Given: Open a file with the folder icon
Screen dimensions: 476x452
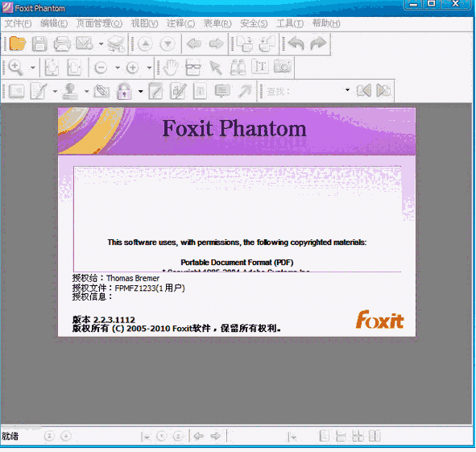Looking at the screenshot, I should 17,44.
